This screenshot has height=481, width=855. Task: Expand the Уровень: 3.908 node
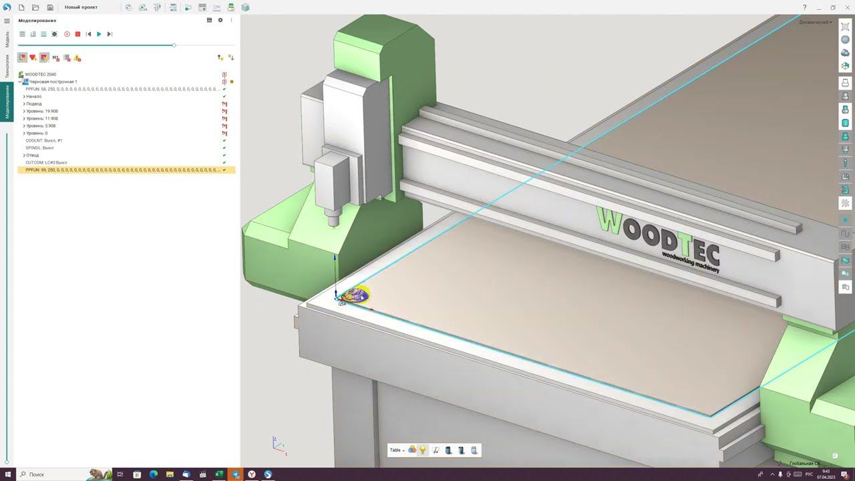(x=24, y=126)
